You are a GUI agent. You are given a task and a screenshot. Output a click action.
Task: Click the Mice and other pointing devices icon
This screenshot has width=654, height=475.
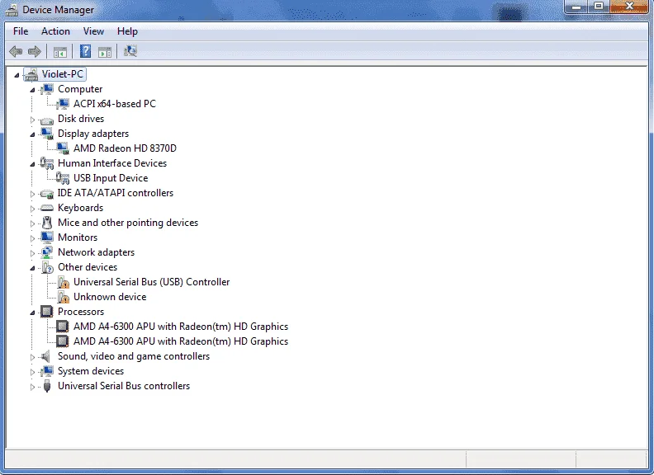click(47, 223)
